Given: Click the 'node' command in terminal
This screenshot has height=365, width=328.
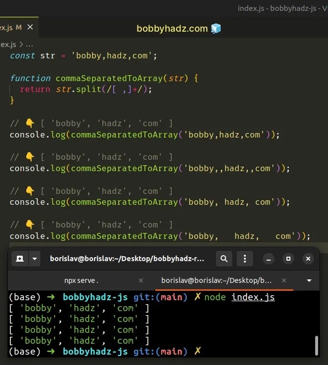Looking at the screenshot, I should click(215, 297).
